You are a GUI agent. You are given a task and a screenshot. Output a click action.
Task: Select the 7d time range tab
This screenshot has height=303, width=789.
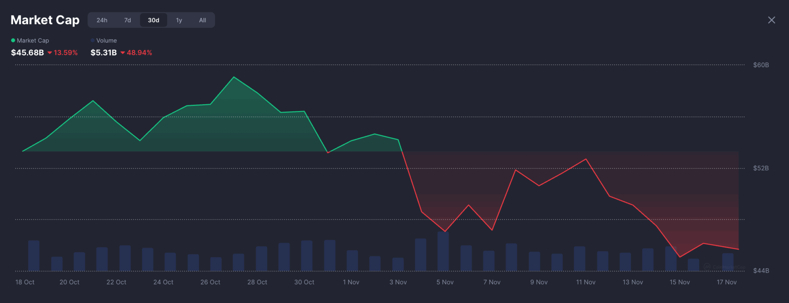[x=128, y=20]
